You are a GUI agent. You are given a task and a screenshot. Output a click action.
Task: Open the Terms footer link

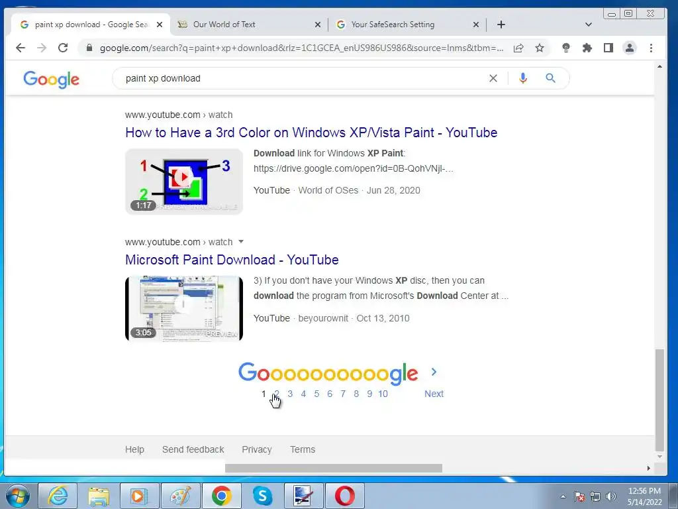(x=302, y=449)
